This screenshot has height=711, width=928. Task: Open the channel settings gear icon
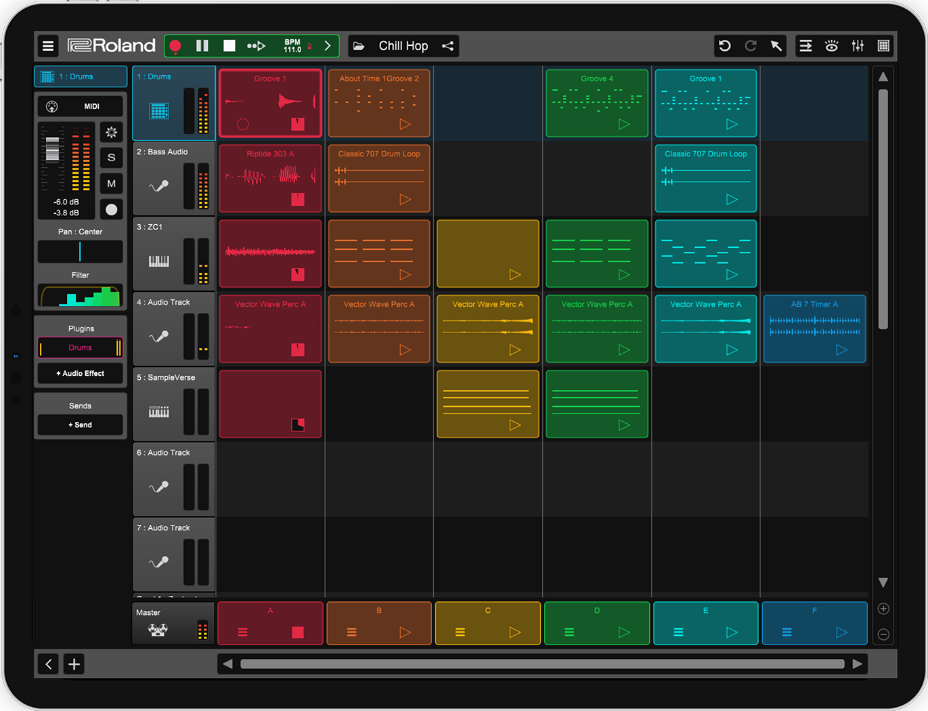point(112,133)
